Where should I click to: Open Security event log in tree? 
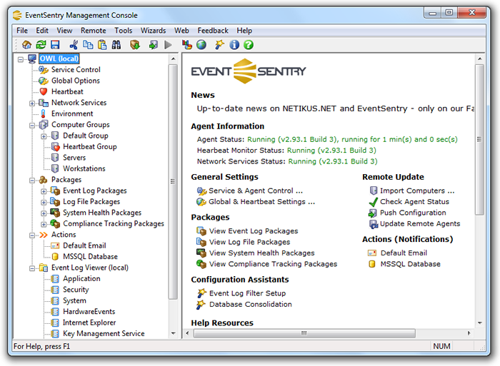[76, 290]
